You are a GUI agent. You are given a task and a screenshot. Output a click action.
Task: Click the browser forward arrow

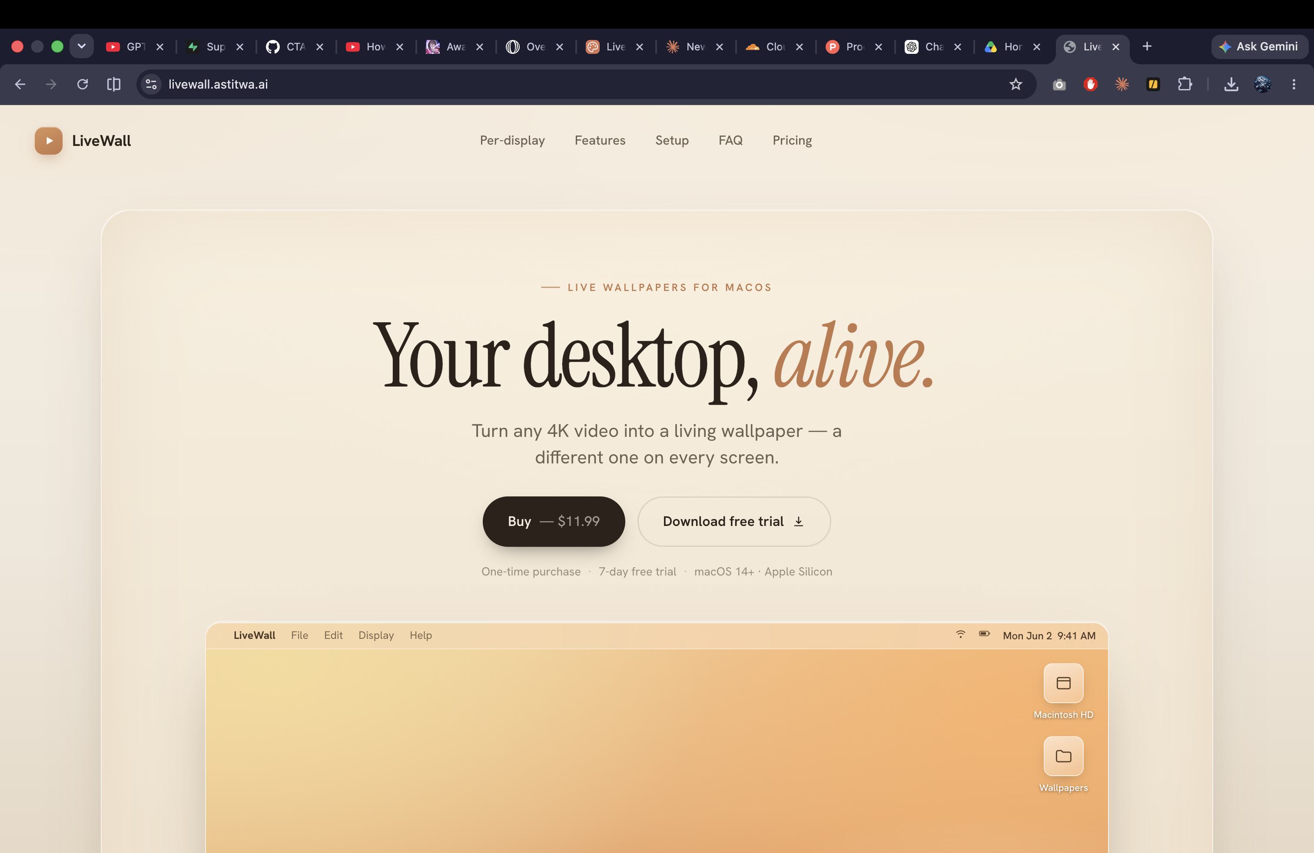(x=51, y=84)
